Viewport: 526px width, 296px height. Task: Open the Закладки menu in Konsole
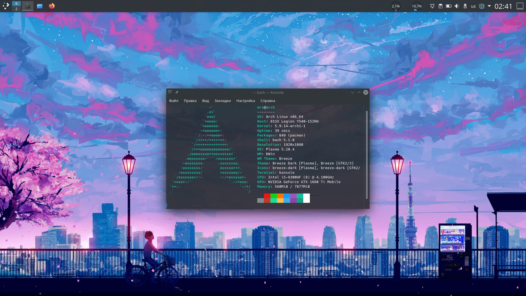pyautogui.click(x=222, y=101)
